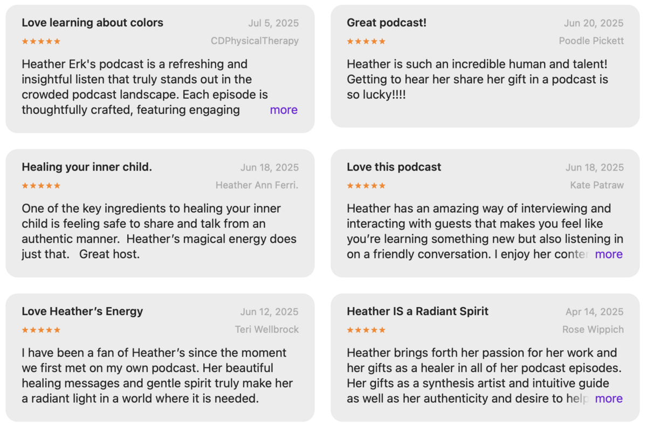647x429 pixels.
Task: Select reviewer name Teri Wellbrock
Action: tap(267, 330)
